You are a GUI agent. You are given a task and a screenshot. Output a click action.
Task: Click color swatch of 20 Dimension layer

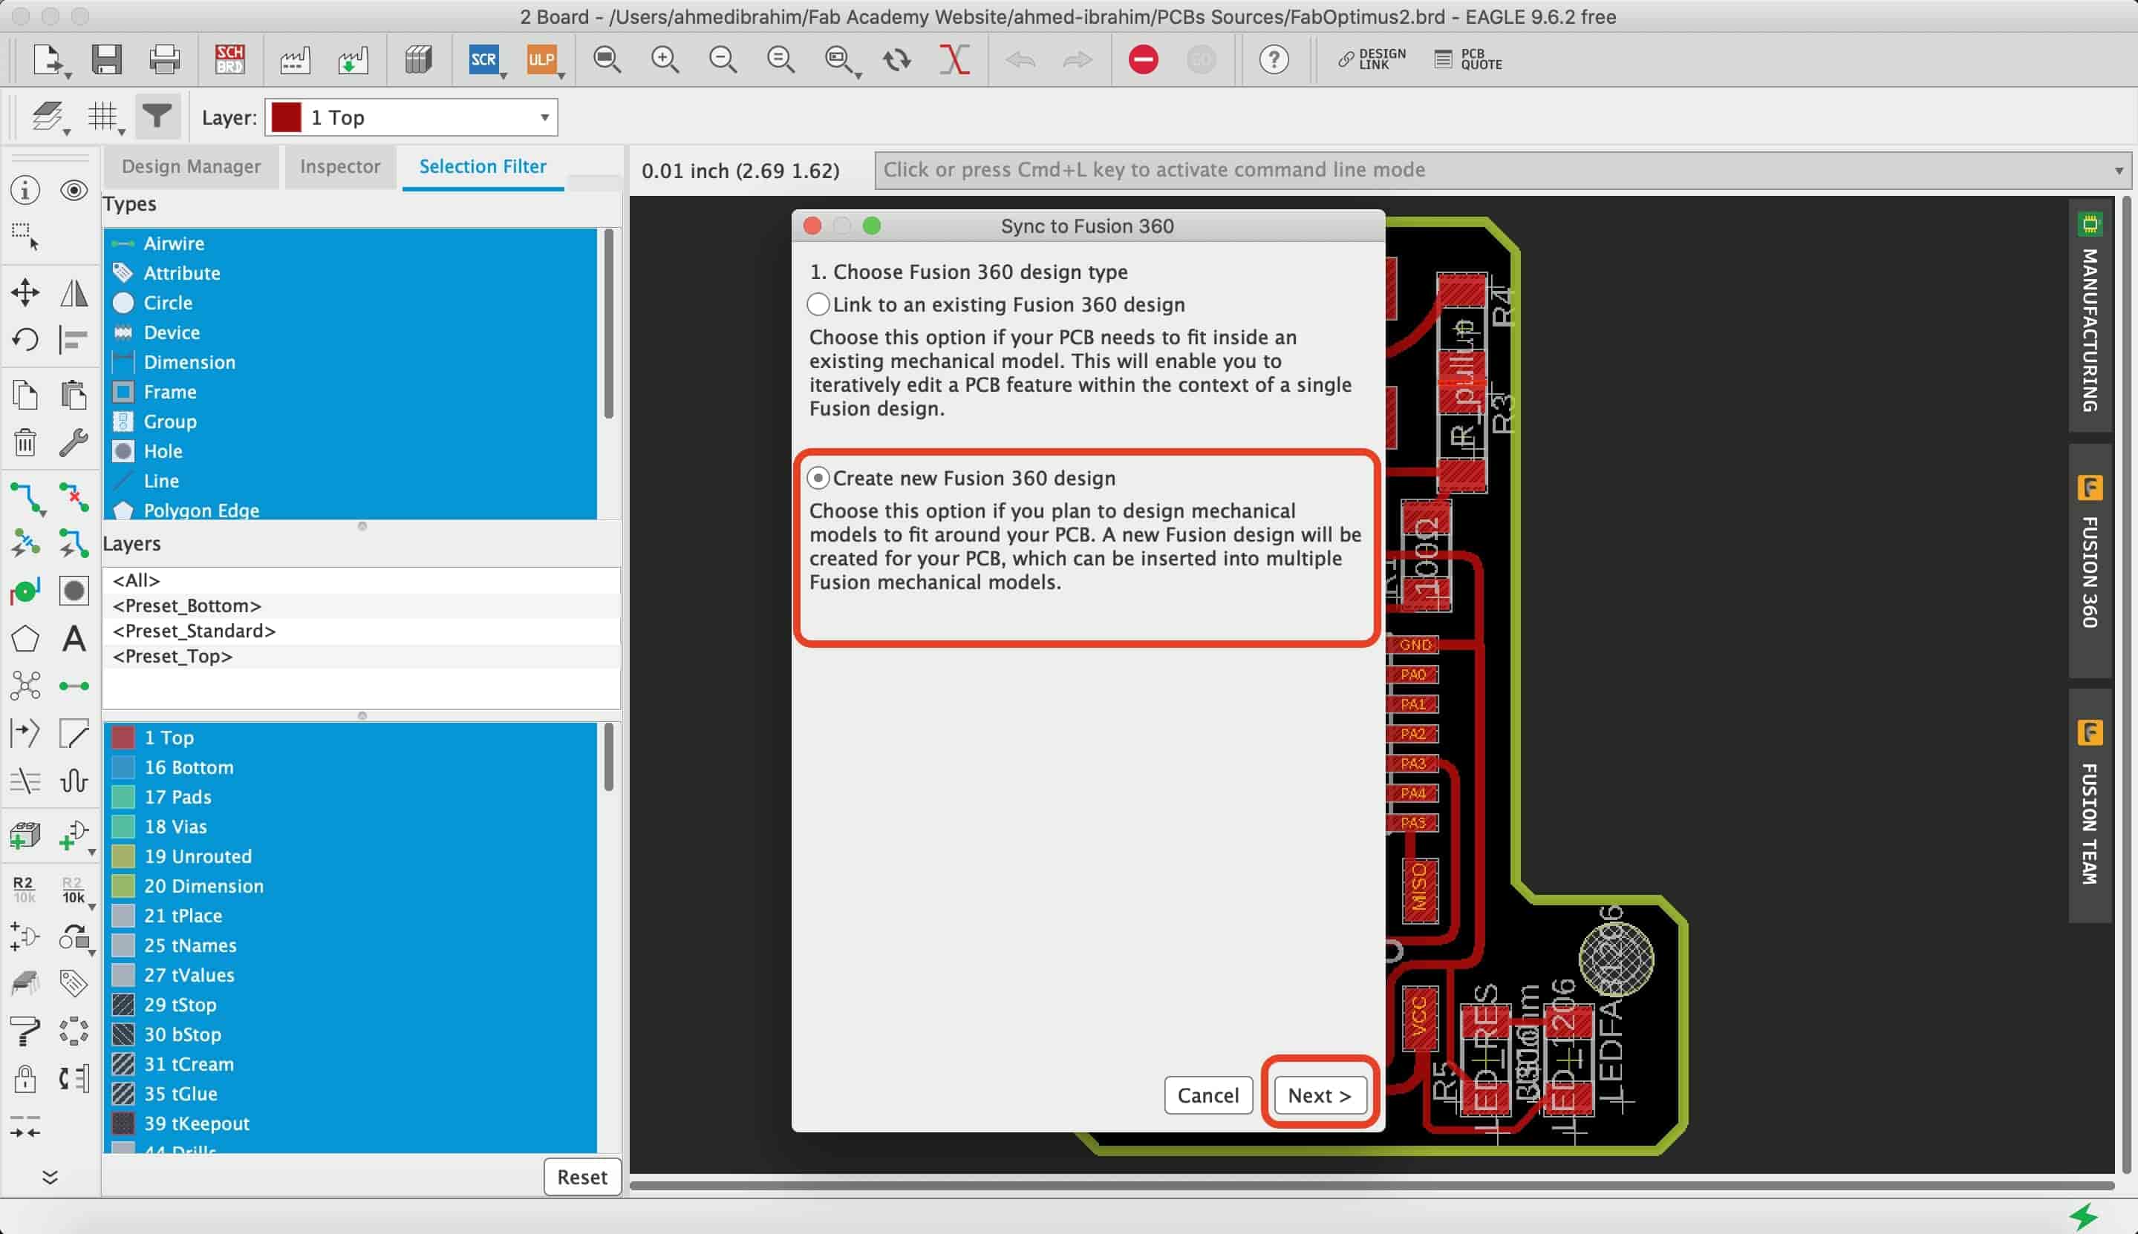coord(123,886)
